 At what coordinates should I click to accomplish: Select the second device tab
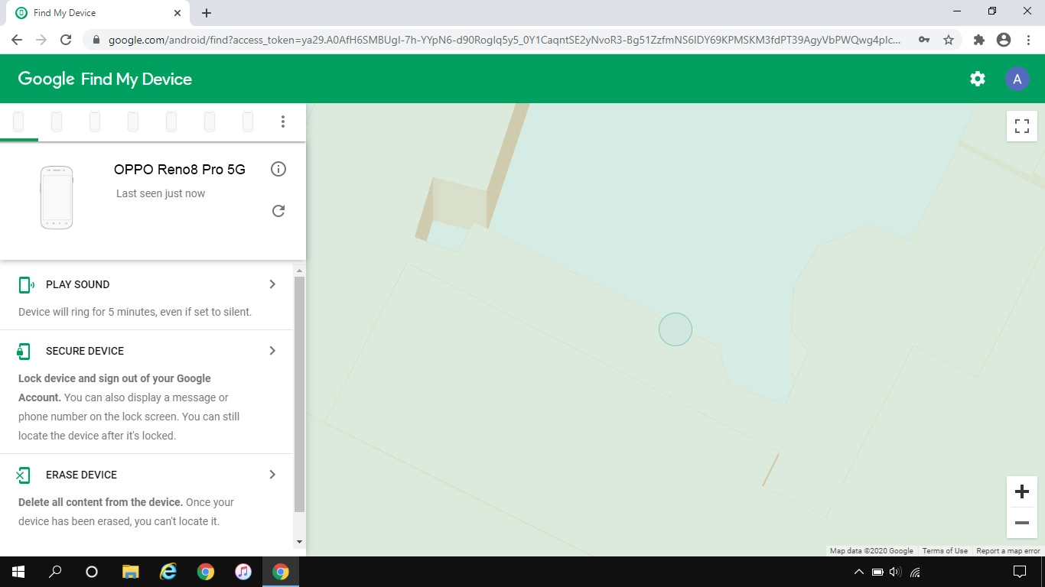(57, 122)
